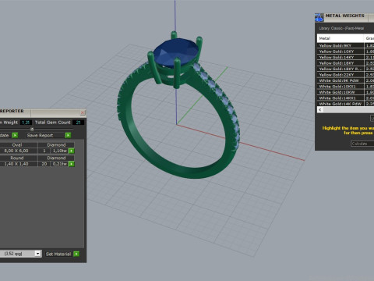The width and height of the screenshot is (374, 281).
Task: Click the green arrow beside Save Report
Action: pos(68,135)
